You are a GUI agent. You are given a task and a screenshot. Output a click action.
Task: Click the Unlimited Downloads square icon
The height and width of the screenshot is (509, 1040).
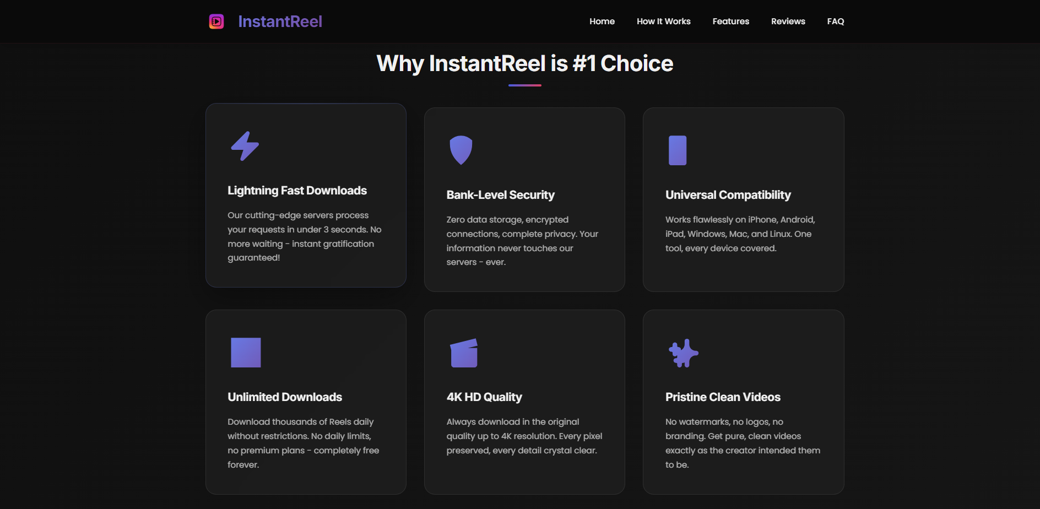click(246, 353)
